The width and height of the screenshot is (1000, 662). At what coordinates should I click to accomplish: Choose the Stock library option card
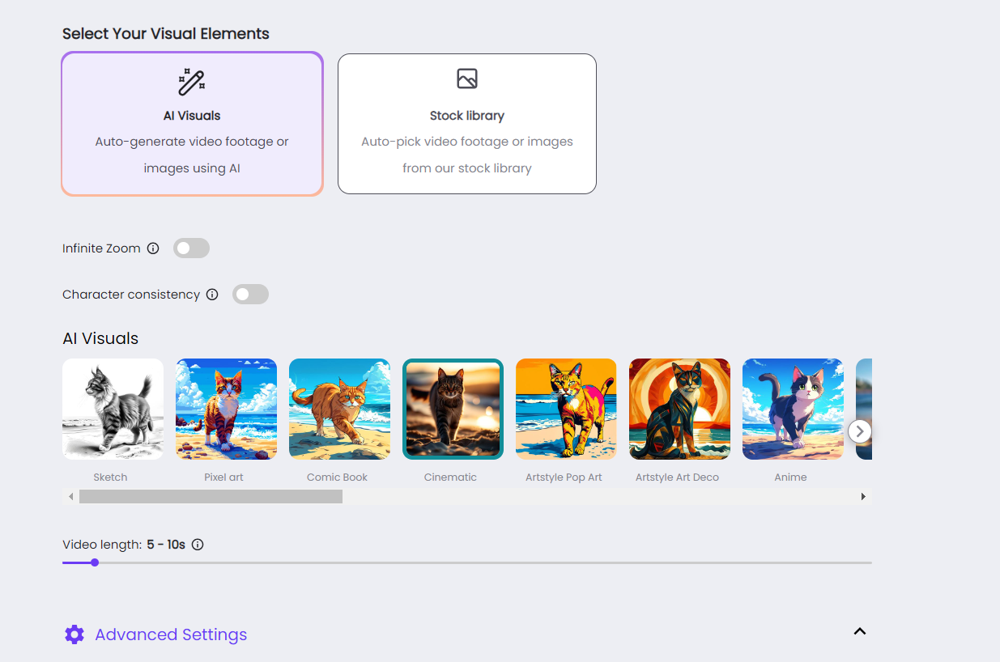(467, 124)
